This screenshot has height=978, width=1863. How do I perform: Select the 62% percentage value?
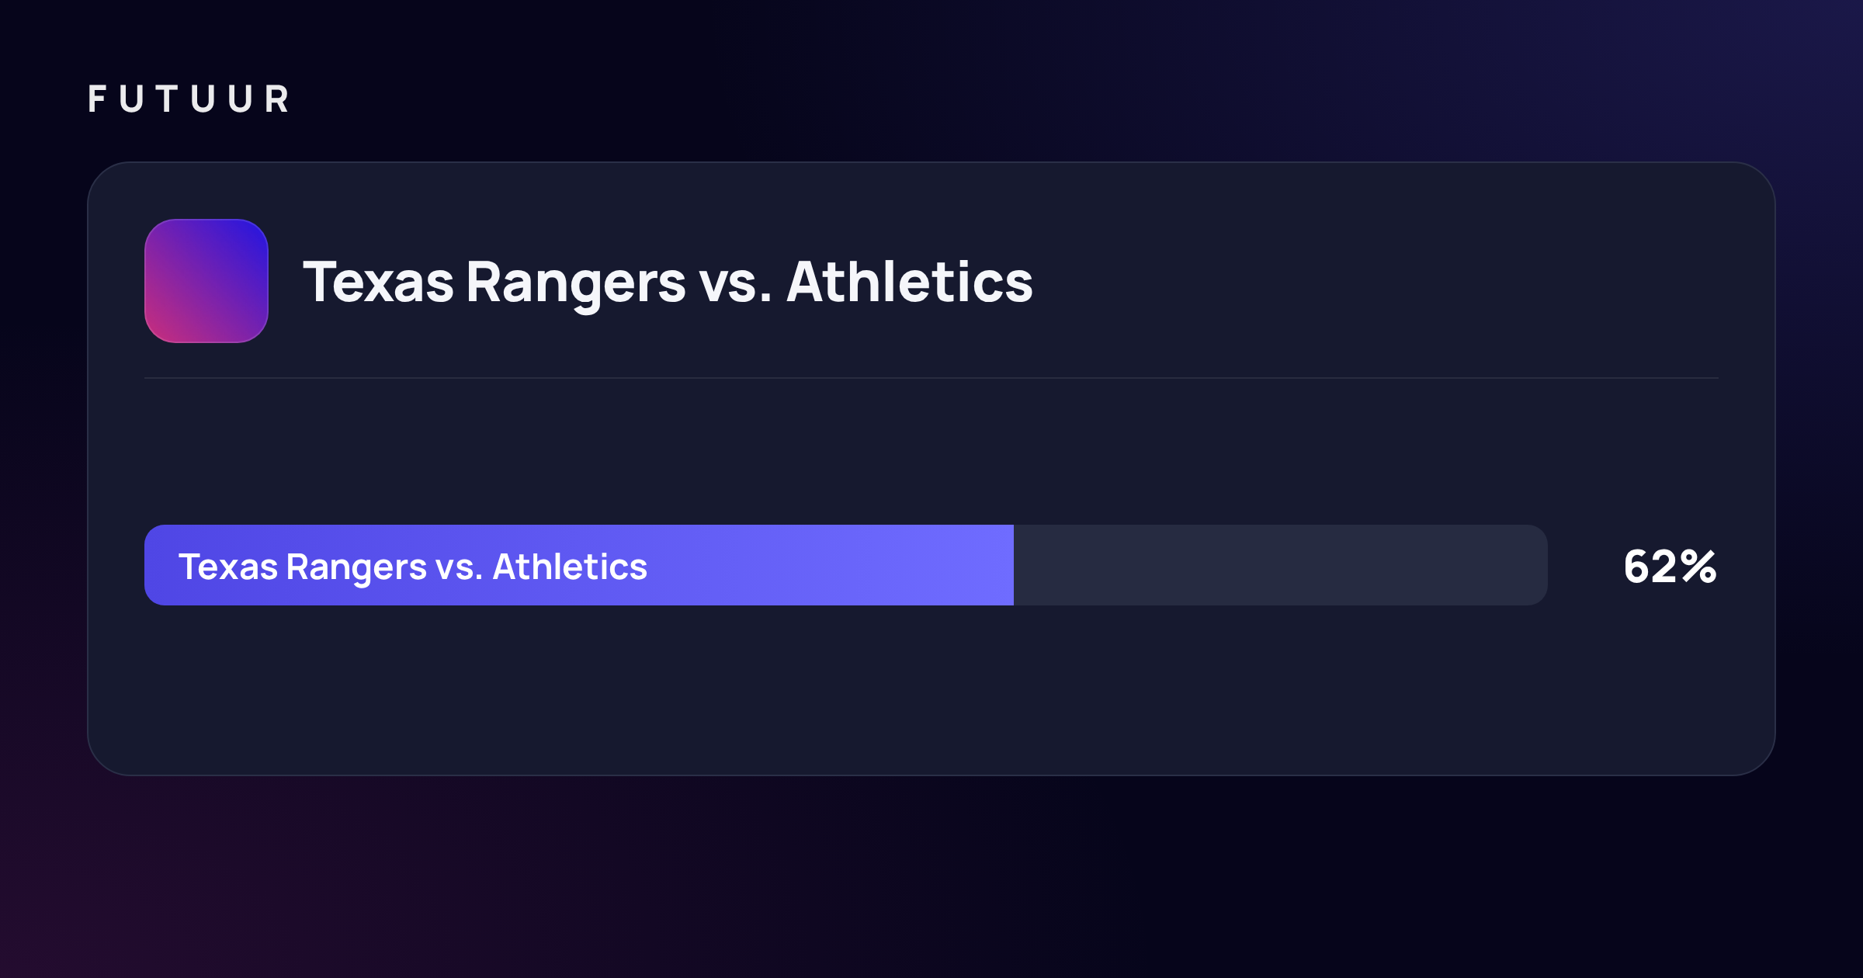coord(1670,567)
